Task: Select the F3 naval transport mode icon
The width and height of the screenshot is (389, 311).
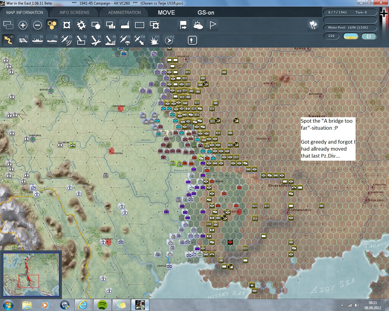Action: pos(37,40)
